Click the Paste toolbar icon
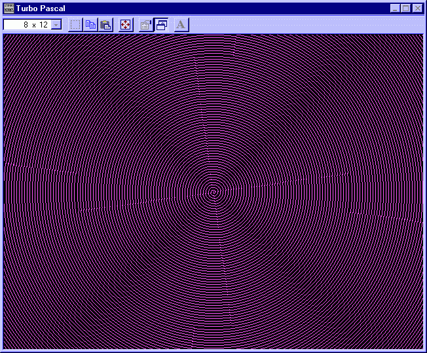 pyautogui.click(x=105, y=25)
